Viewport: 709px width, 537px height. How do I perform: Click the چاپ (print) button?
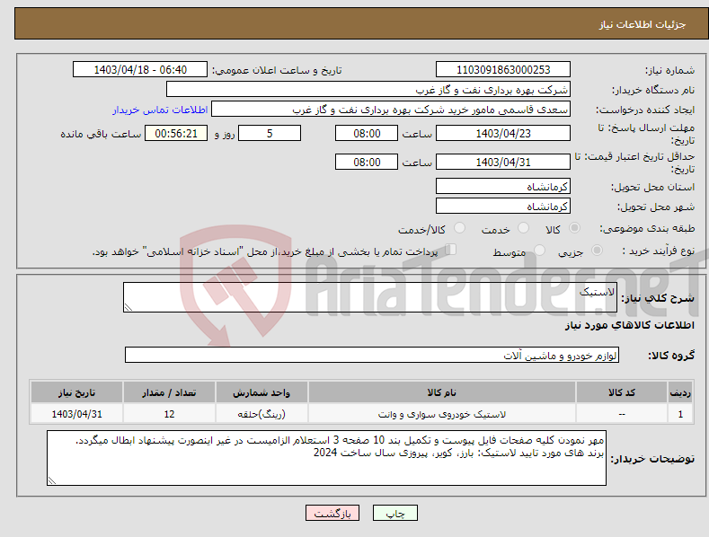tap(394, 513)
